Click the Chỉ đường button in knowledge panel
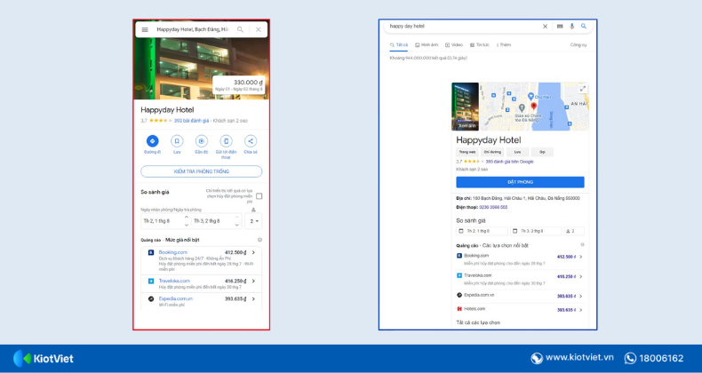 point(492,152)
